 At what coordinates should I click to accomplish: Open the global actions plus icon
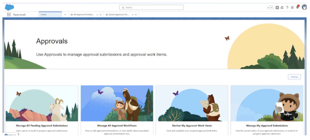[277, 8]
